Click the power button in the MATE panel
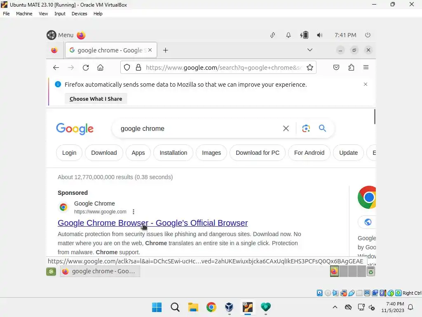 pos(368,35)
